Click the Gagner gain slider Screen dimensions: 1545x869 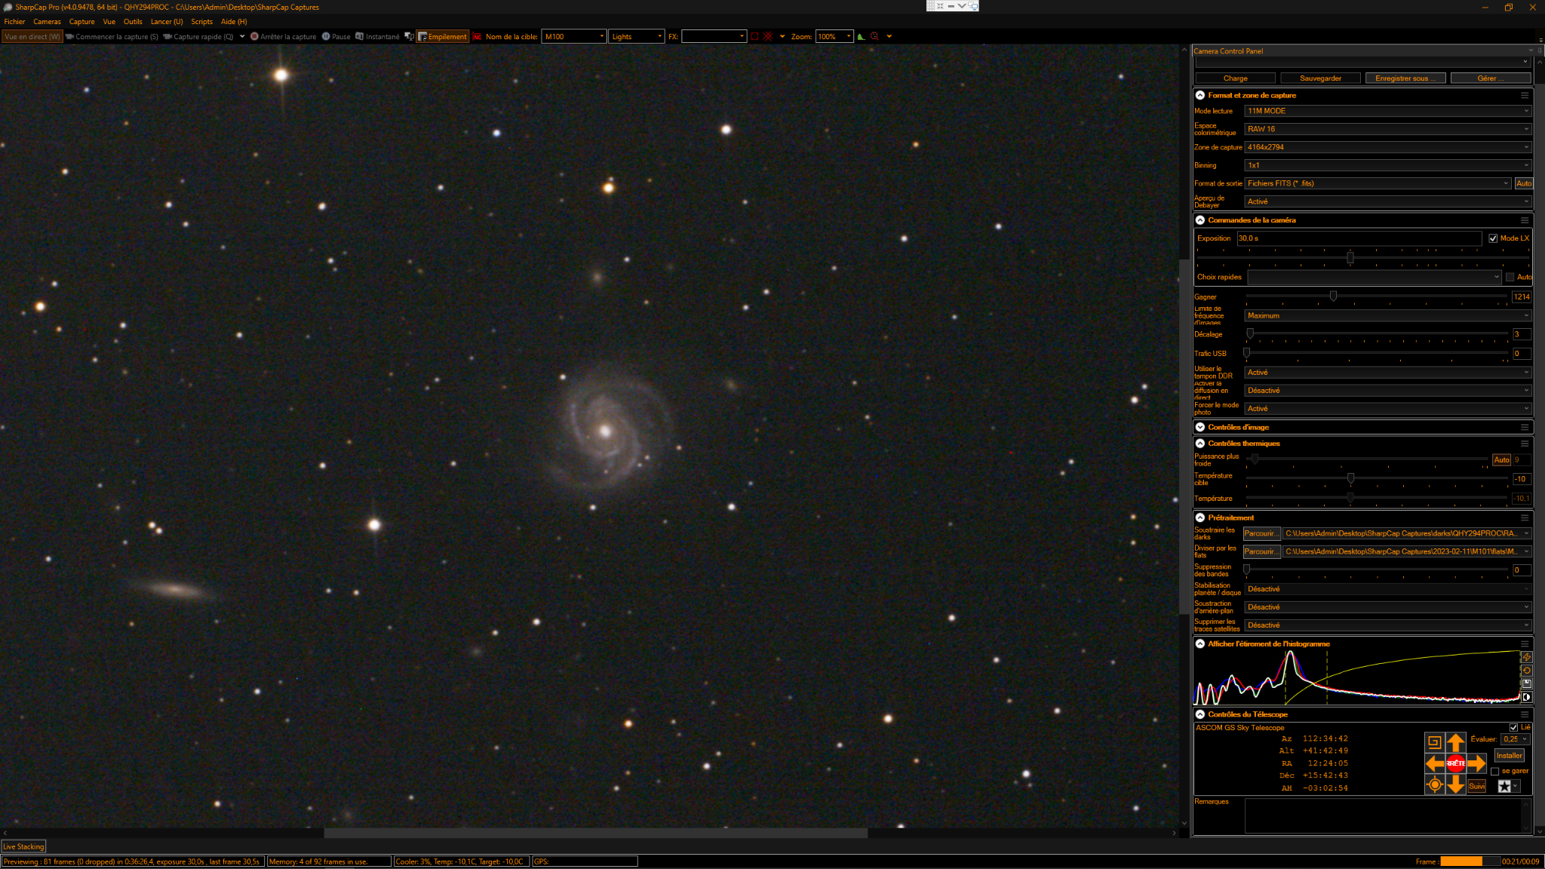pos(1376,297)
